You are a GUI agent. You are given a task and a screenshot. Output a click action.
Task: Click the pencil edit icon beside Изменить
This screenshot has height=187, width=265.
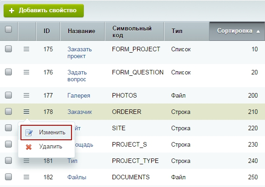29,133
